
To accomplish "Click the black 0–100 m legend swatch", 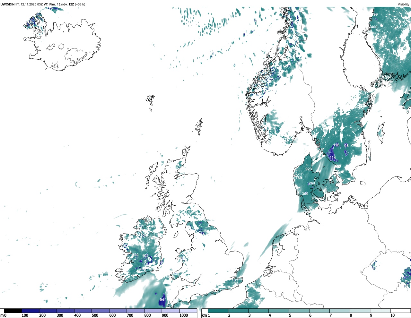I will coord(13,311).
